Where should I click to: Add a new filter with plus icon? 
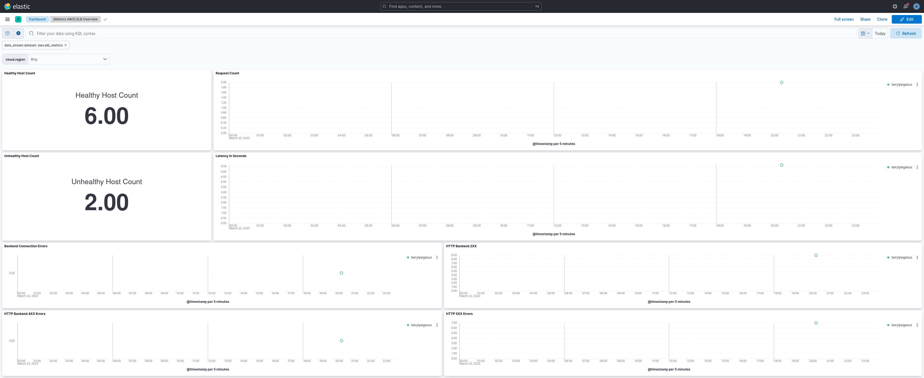point(18,33)
